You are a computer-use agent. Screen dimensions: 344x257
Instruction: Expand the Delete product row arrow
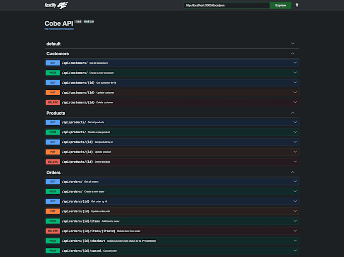click(295, 162)
